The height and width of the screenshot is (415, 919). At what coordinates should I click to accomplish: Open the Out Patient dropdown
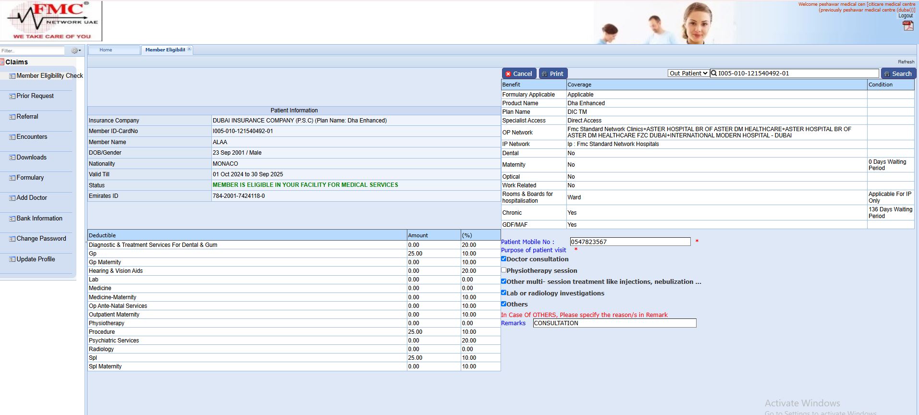click(688, 73)
